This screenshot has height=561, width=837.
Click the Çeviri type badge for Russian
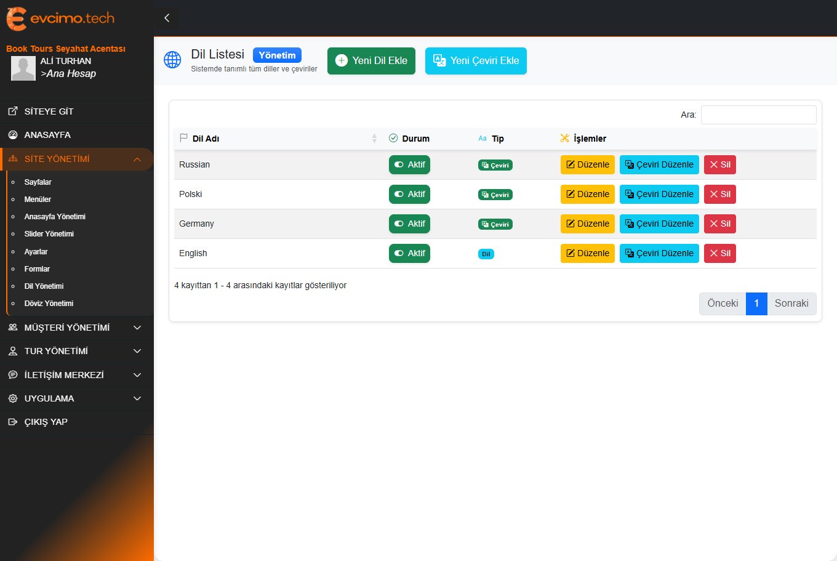click(x=495, y=165)
